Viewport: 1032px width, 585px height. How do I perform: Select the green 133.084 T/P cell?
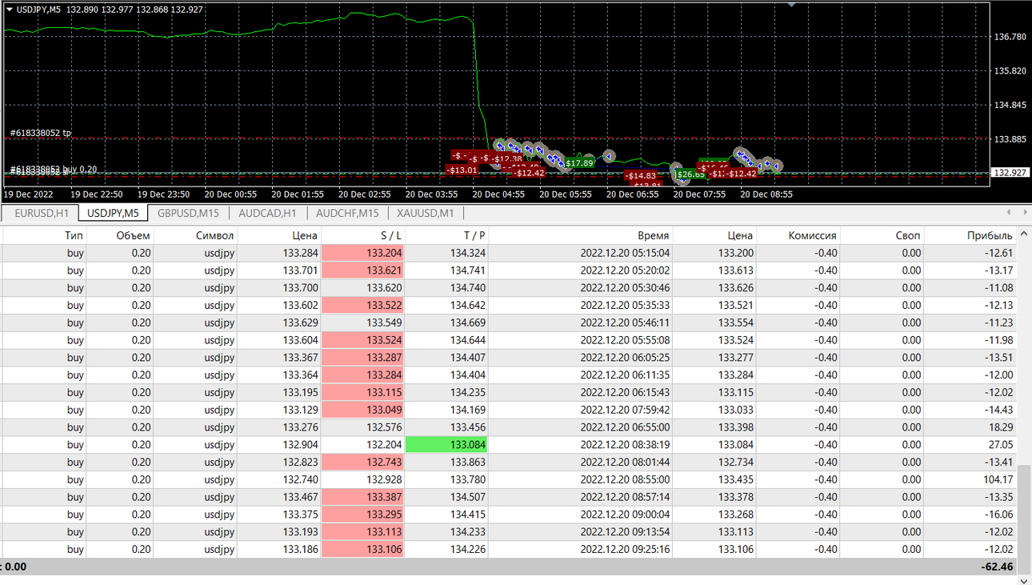tap(446, 444)
